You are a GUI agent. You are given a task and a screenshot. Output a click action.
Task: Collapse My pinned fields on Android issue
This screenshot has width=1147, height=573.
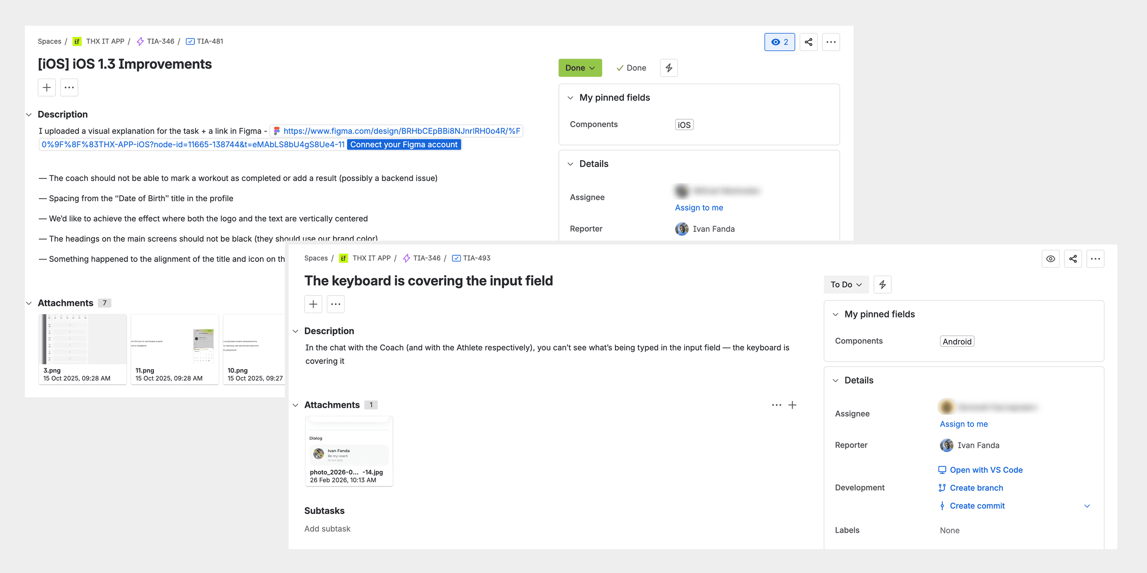point(835,314)
